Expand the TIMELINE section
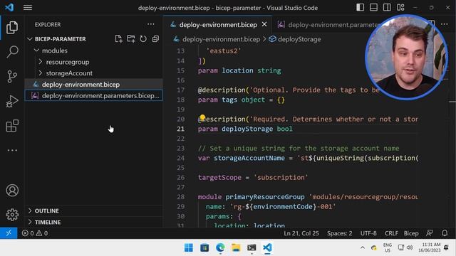This screenshot has height=256, width=456. pyautogui.click(x=93, y=222)
